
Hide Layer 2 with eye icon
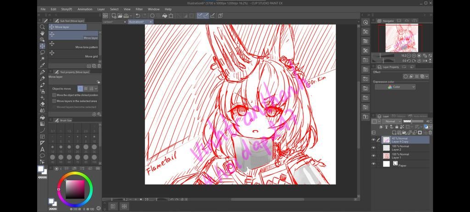pyautogui.click(x=374, y=148)
